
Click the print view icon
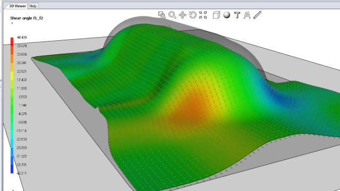(247, 15)
